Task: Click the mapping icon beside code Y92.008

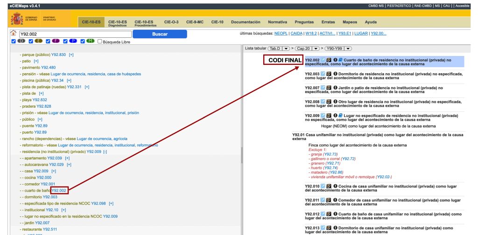Action: tap(329, 102)
